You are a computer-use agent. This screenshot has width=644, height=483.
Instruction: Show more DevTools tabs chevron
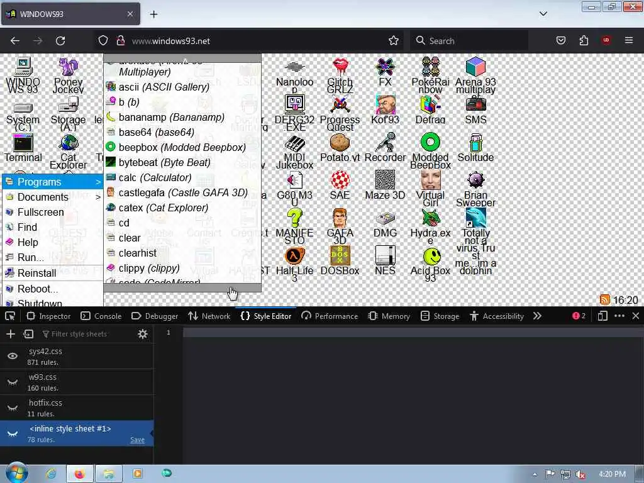coord(537,316)
